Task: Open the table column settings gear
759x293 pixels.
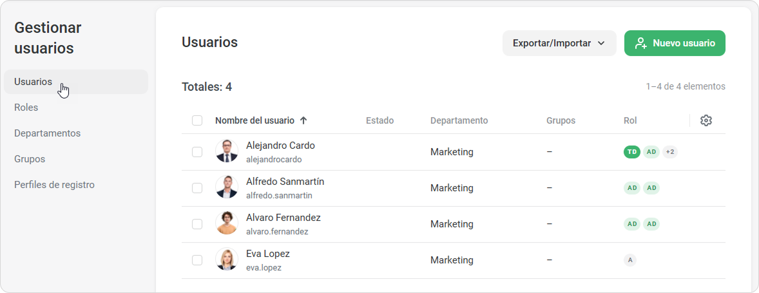Action: coord(706,120)
